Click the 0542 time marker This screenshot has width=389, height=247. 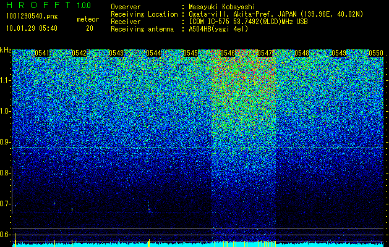(x=79, y=53)
